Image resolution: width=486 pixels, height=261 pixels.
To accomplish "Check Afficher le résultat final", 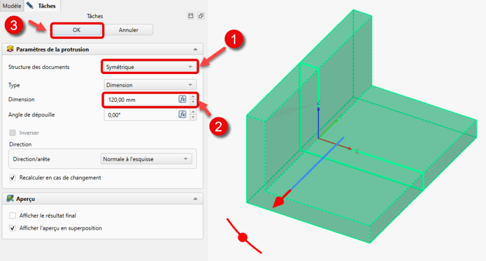I will pos(13,216).
